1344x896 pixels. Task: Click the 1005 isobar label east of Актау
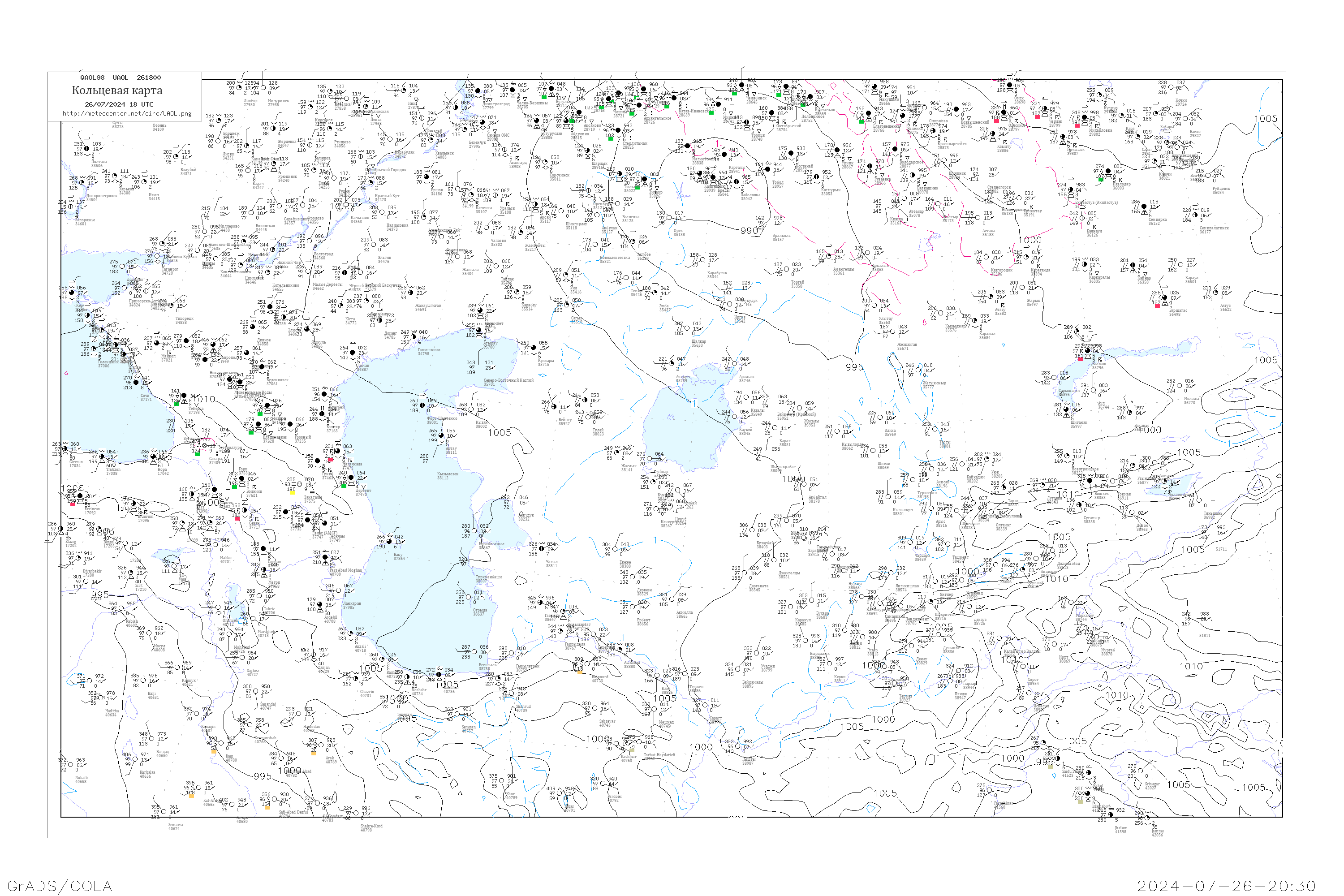click(x=500, y=433)
